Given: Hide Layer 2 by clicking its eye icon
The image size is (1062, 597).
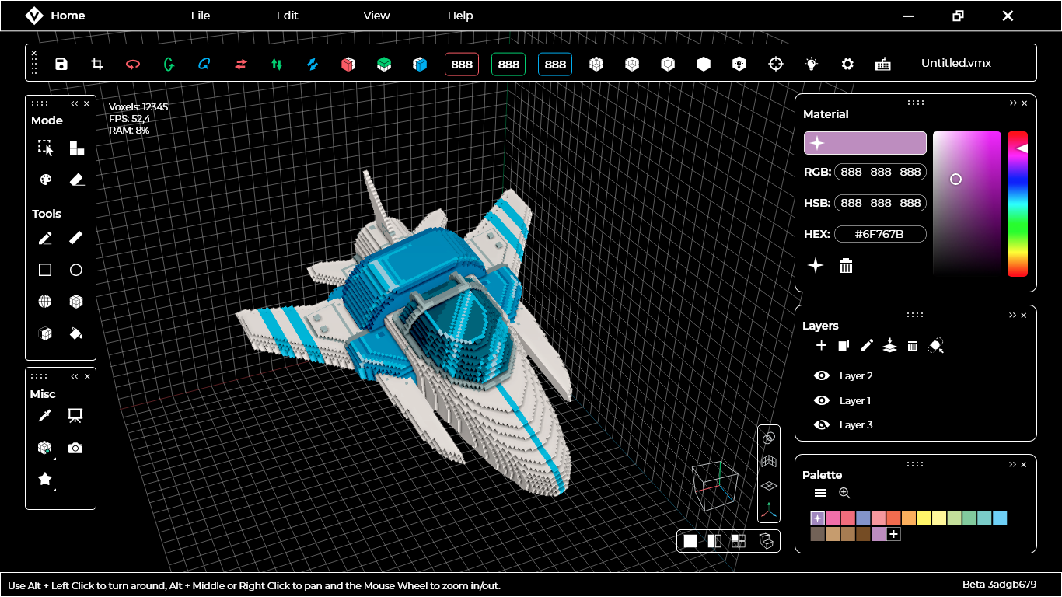Looking at the screenshot, I should pyautogui.click(x=821, y=375).
